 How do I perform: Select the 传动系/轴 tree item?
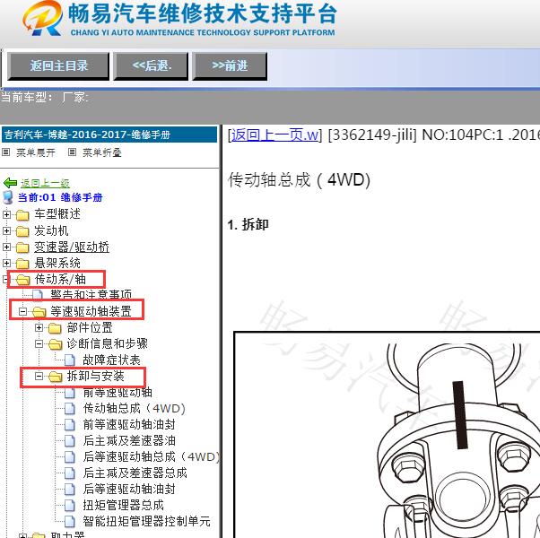pos(60,279)
